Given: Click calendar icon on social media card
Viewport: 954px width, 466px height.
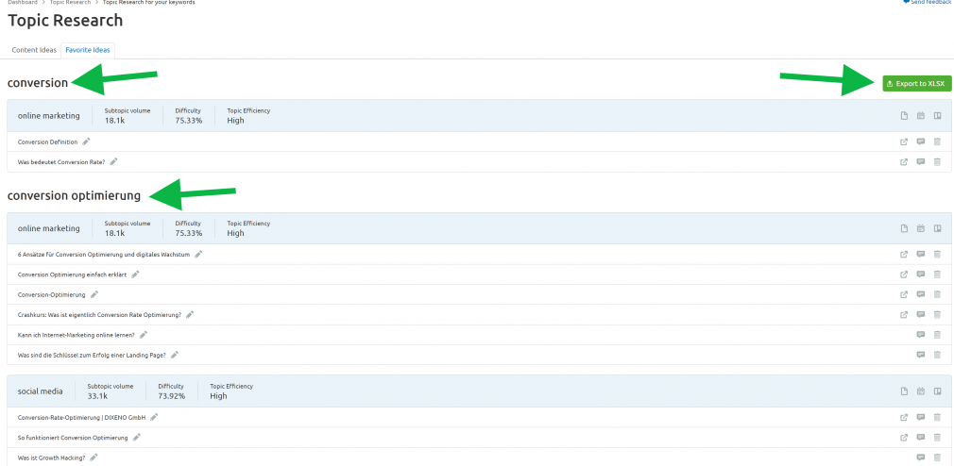Looking at the screenshot, I should coord(921,391).
